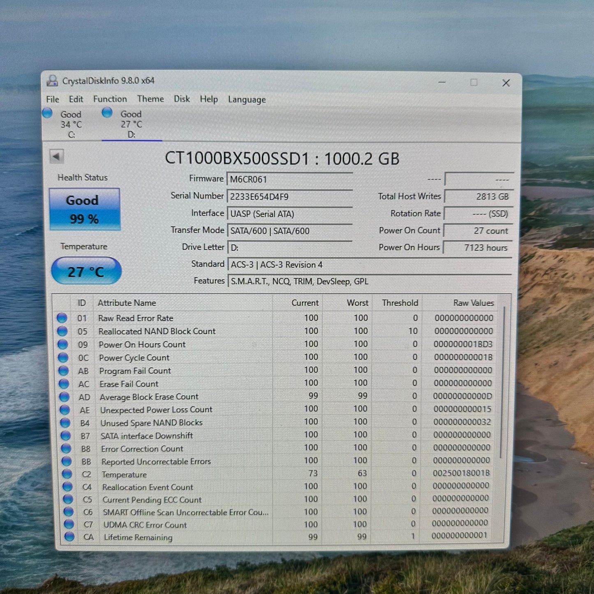Click the Power On Hours value 7123 hours
Screen dimensions: 594x594
(478, 247)
